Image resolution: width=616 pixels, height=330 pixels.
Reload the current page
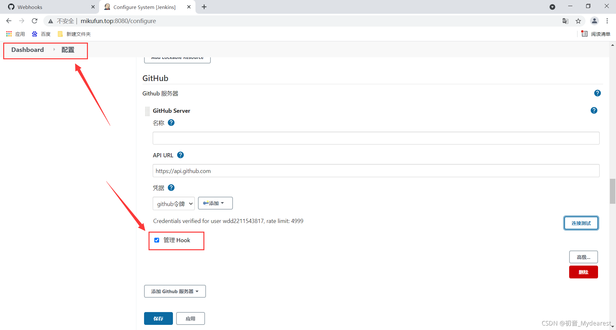pos(35,21)
